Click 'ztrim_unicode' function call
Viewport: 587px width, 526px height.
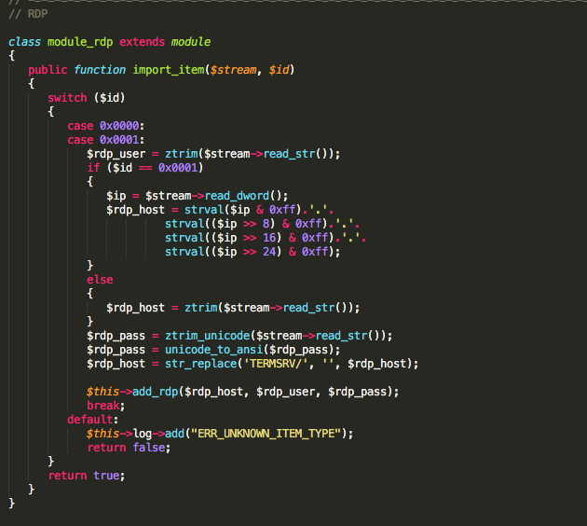208,336
